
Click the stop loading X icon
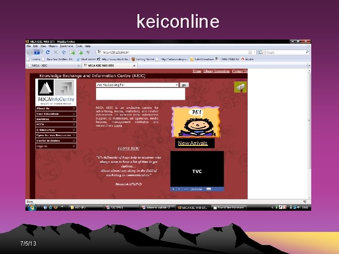coord(56,52)
